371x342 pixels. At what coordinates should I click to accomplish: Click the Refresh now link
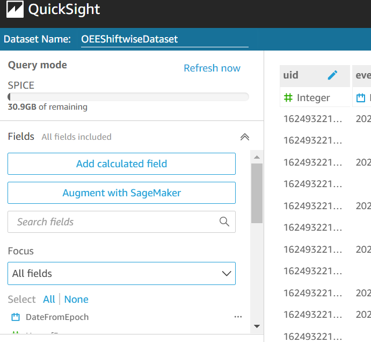[212, 68]
